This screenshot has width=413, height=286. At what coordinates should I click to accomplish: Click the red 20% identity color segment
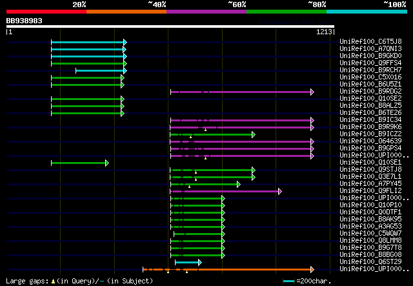coord(46,12)
